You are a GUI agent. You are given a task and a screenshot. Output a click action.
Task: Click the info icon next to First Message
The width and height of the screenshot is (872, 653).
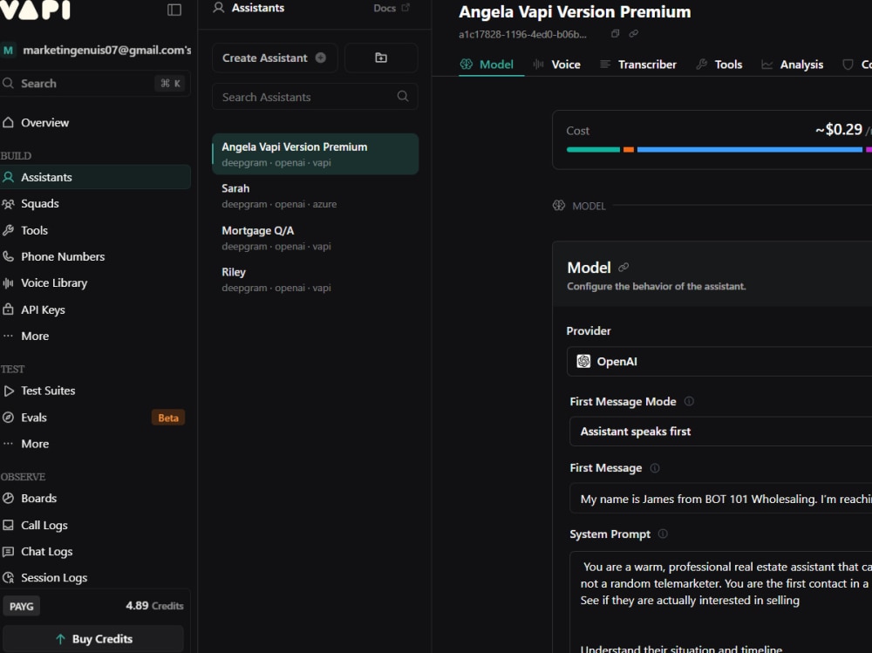[x=655, y=468]
